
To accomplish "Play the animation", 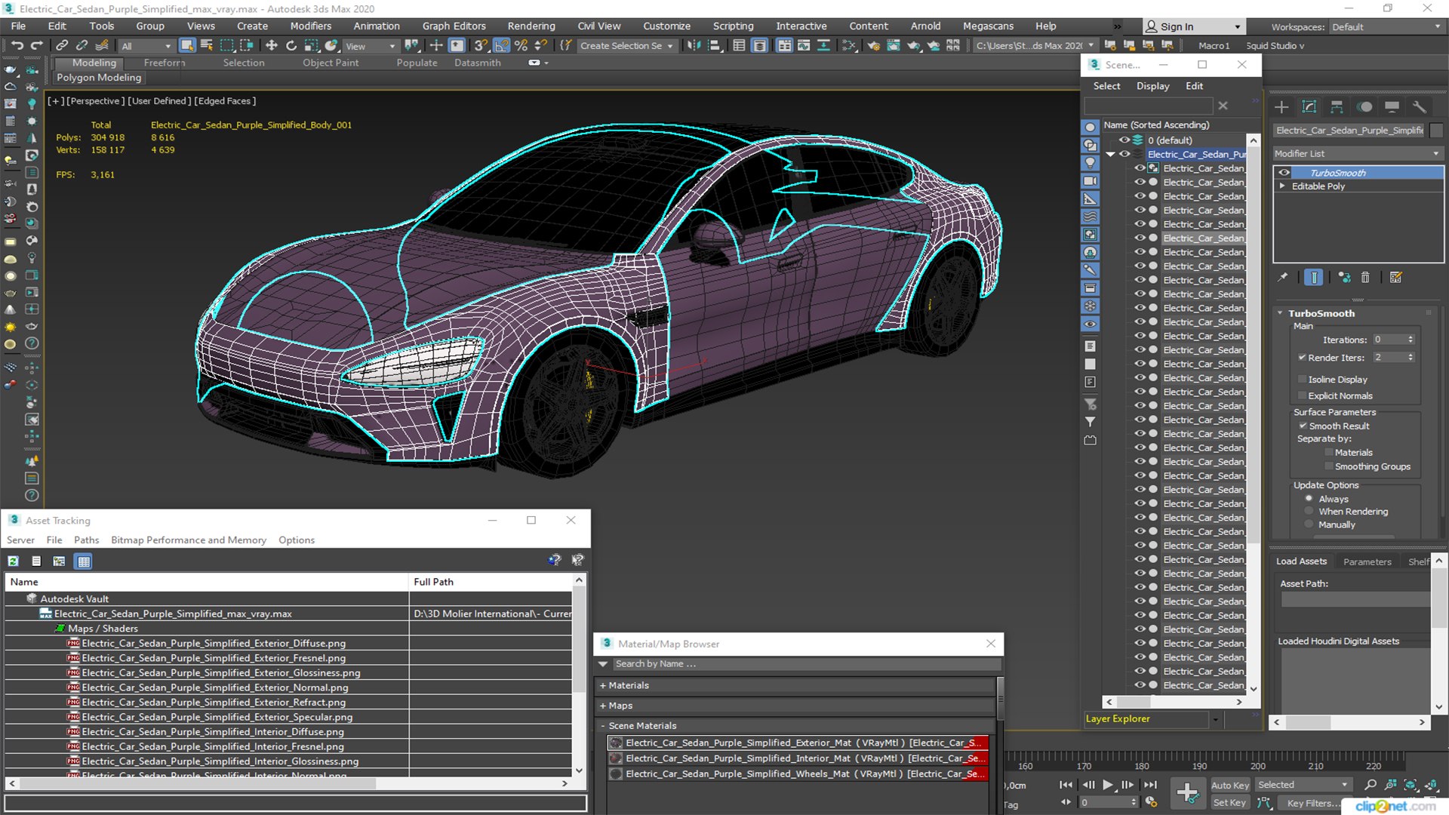I will [x=1108, y=786].
